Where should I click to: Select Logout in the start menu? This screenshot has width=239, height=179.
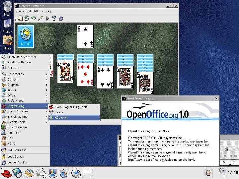[x=25, y=162]
